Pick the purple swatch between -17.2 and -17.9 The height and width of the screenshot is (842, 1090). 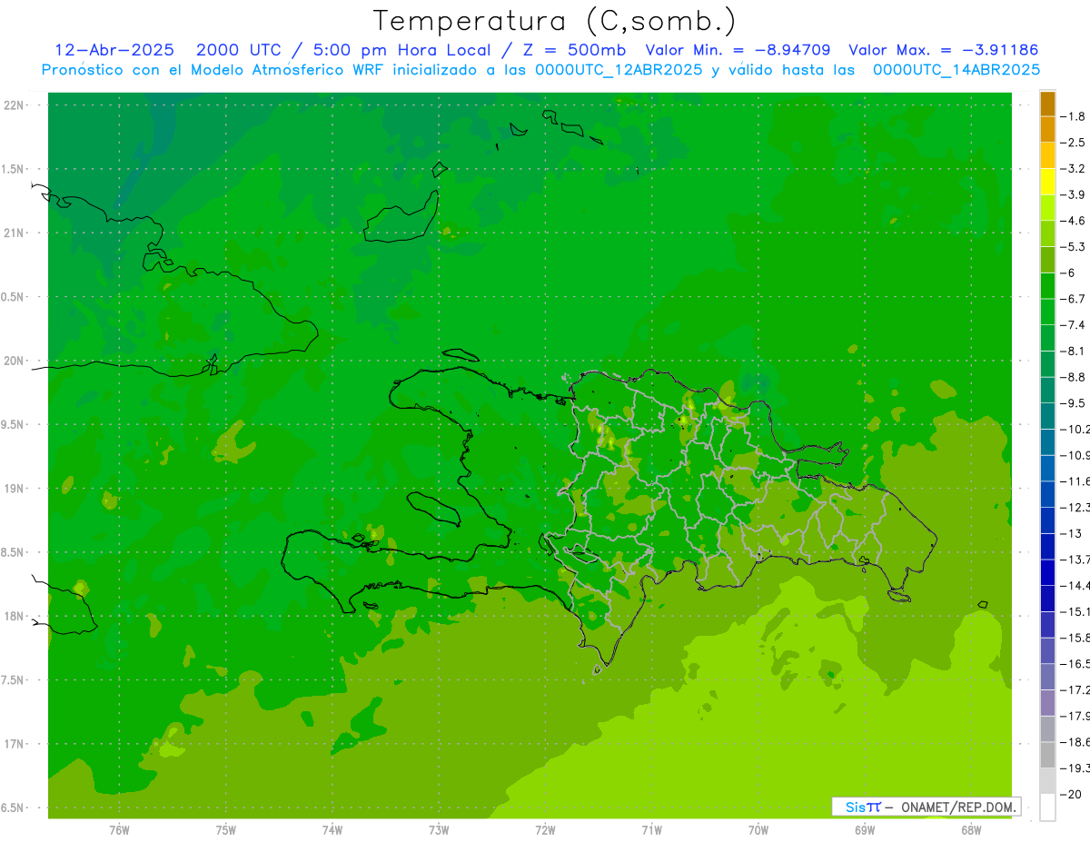click(x=1047, y=703)
